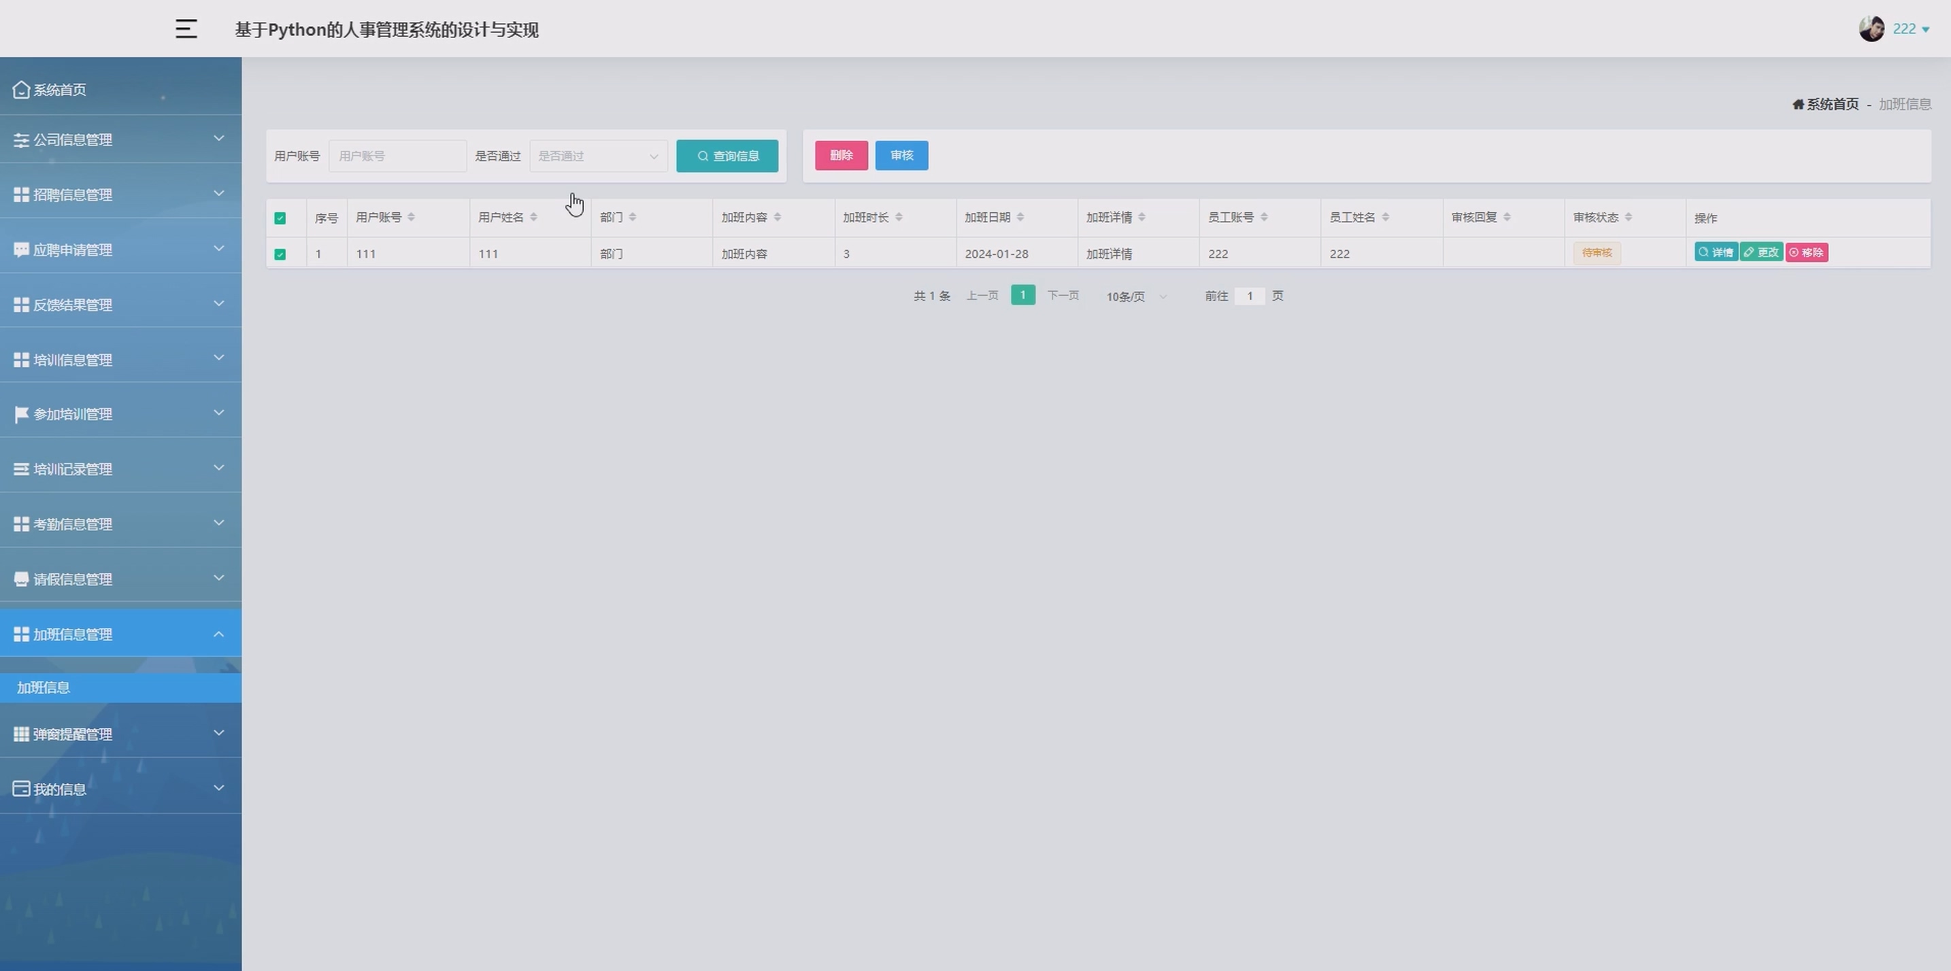Click the breadcrumb home icon
Viewport: 1951px width, 971px height.
coord(1798,103)
